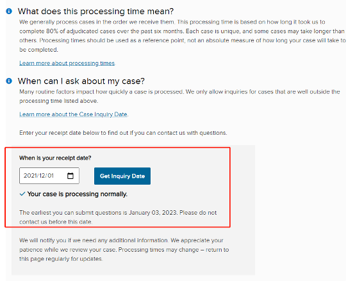Open 'Learn more about processing times' link
Image resolution: width=355 pixels, height=285 pixels.
click(67, 63)
